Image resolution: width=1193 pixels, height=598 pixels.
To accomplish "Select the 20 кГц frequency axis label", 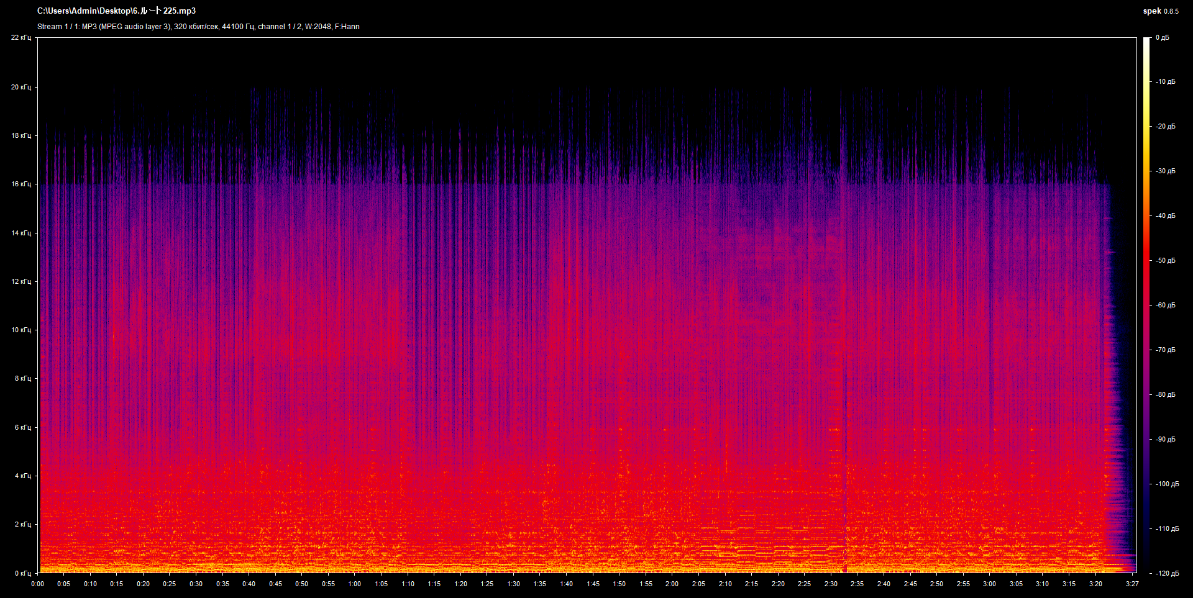I will pos(21,87).
